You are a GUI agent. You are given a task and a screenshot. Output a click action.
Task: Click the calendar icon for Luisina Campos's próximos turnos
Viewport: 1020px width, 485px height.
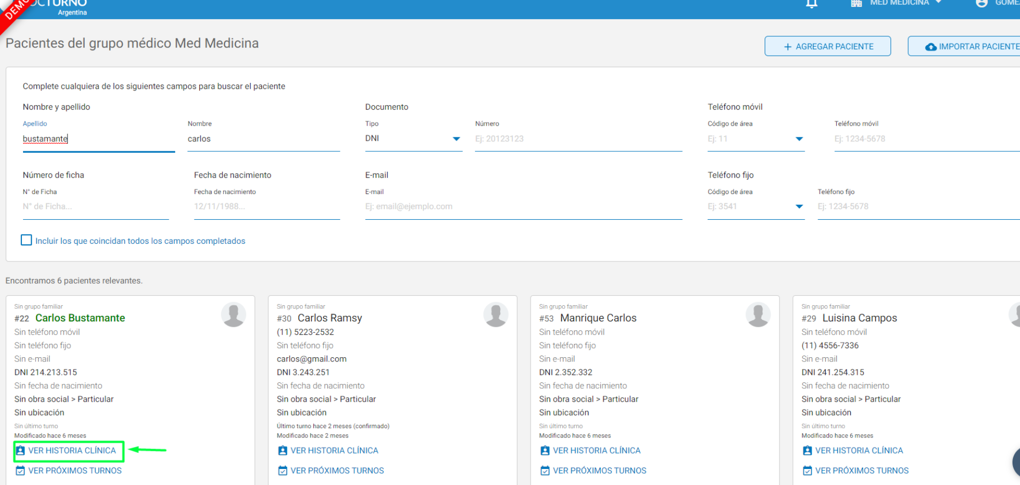coord(807,471)
